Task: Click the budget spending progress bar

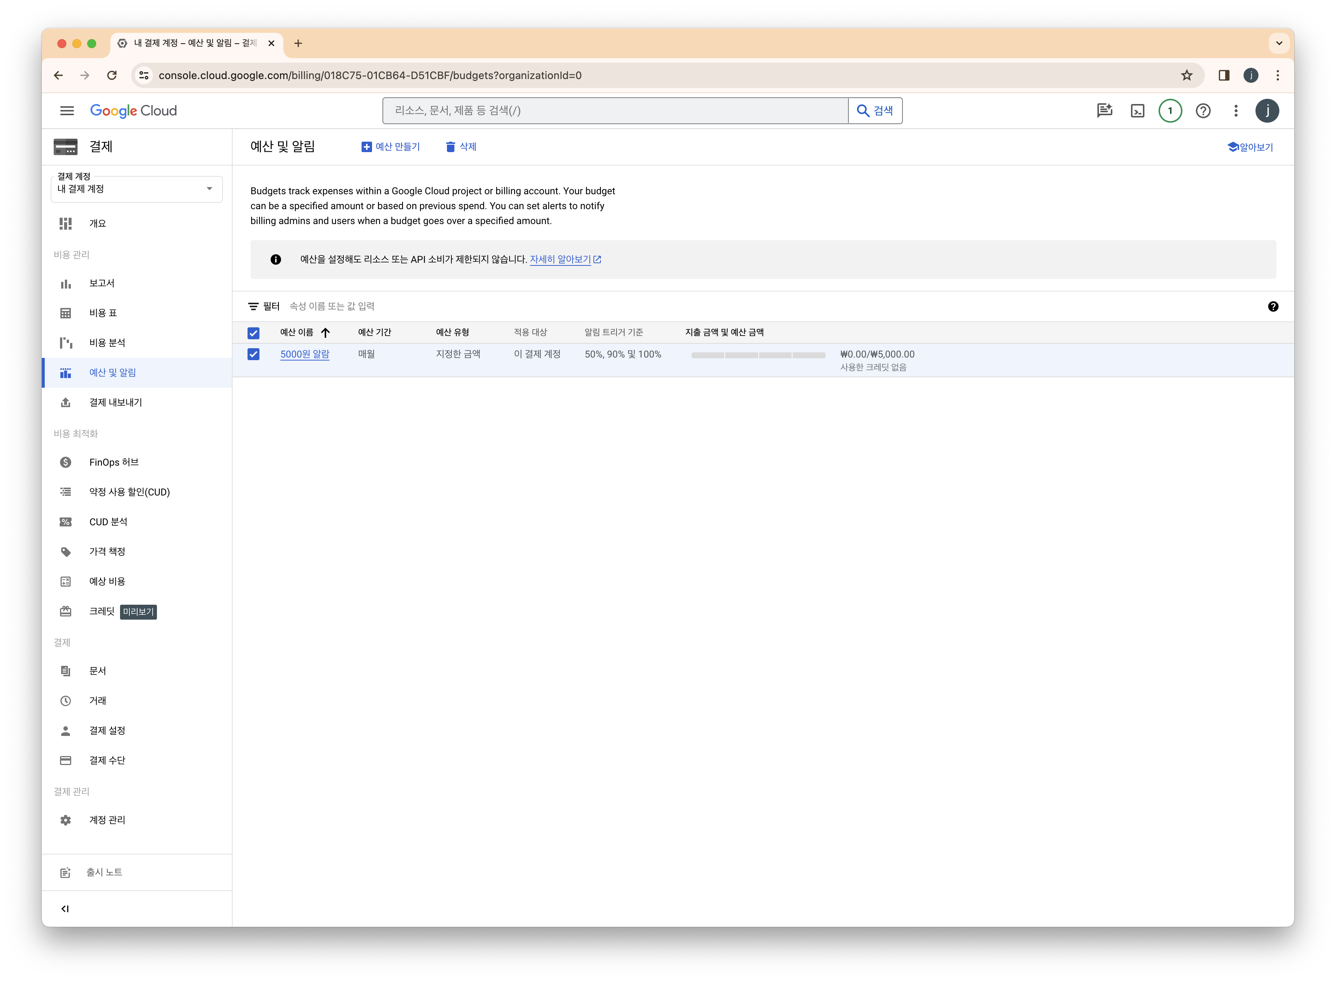Action: (758, 355)
